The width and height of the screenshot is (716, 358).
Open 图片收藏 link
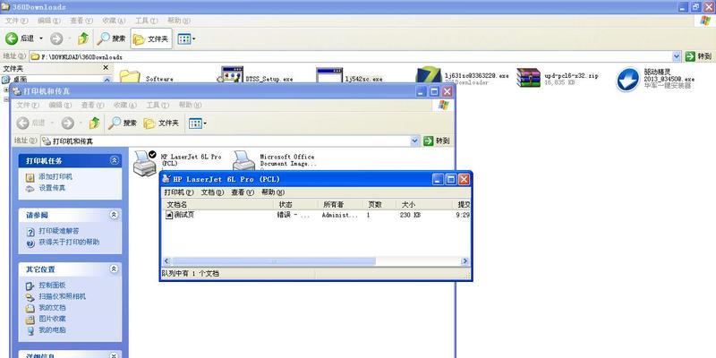pos(52,319)
